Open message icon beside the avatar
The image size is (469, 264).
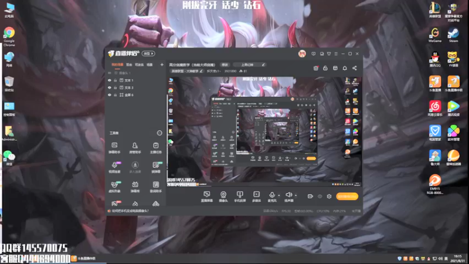tap(314, 54)
